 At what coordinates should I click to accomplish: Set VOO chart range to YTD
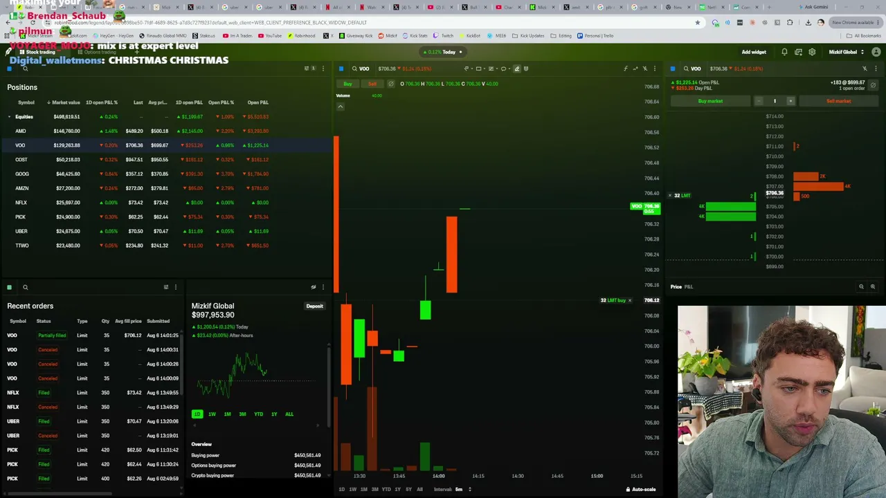tap(386, 489)
